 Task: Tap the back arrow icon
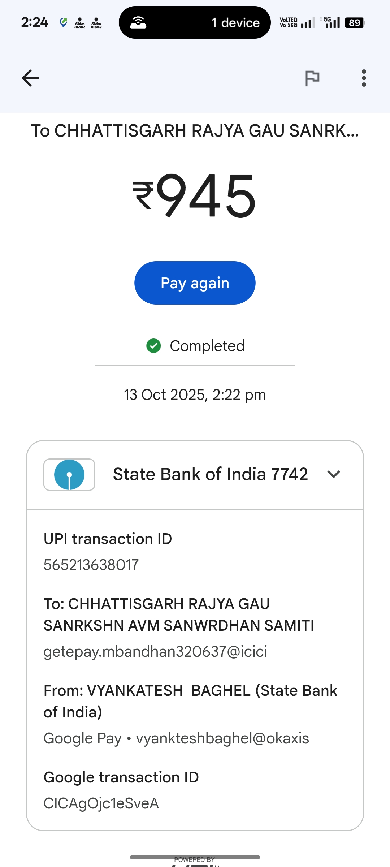[x=30, y=78]
